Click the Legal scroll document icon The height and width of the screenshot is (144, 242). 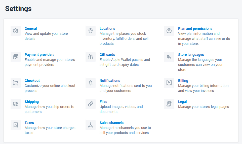pos(169,104)
